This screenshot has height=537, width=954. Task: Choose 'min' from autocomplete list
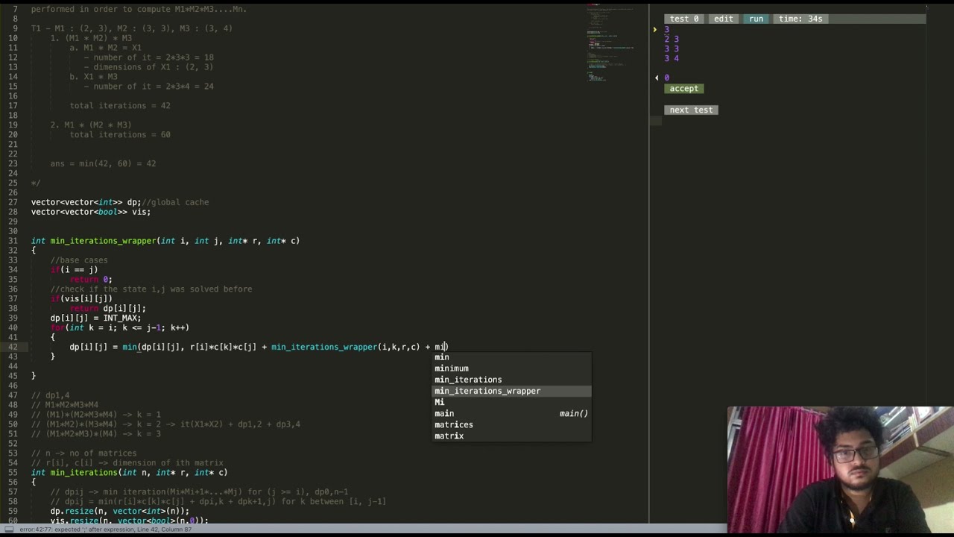[512, 357]
